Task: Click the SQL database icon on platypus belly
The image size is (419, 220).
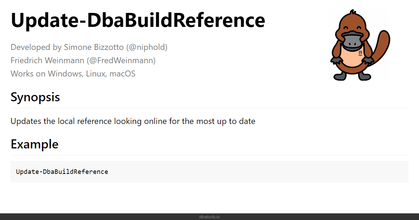Action: (360, 53)
